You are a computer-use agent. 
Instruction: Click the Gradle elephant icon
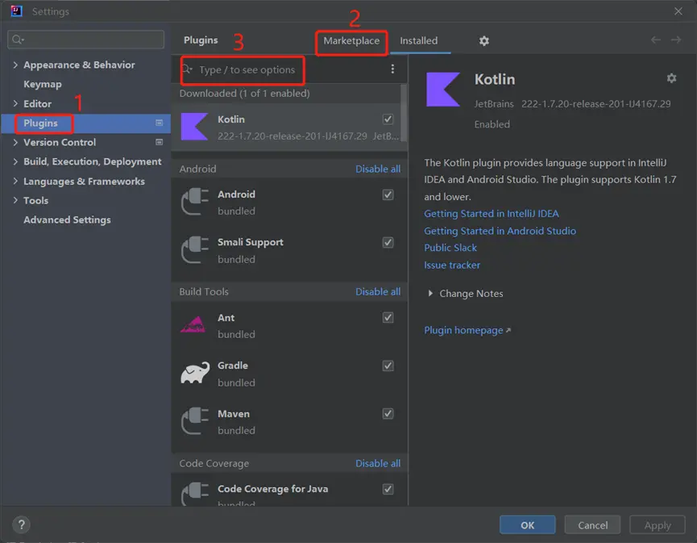coord(195,373)
